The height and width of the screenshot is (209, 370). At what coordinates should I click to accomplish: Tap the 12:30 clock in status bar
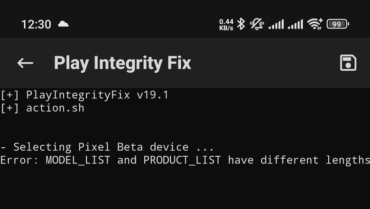tap(36, 24)
